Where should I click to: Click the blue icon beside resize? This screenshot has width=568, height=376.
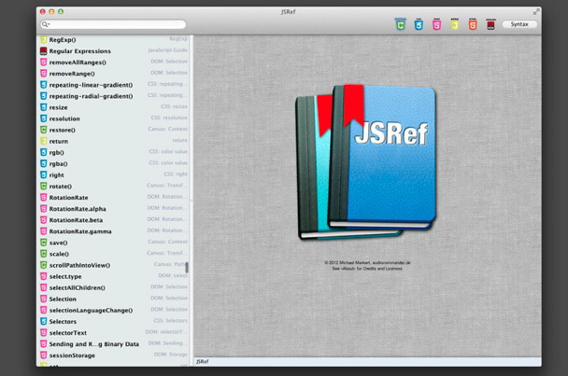pos(44,107)
